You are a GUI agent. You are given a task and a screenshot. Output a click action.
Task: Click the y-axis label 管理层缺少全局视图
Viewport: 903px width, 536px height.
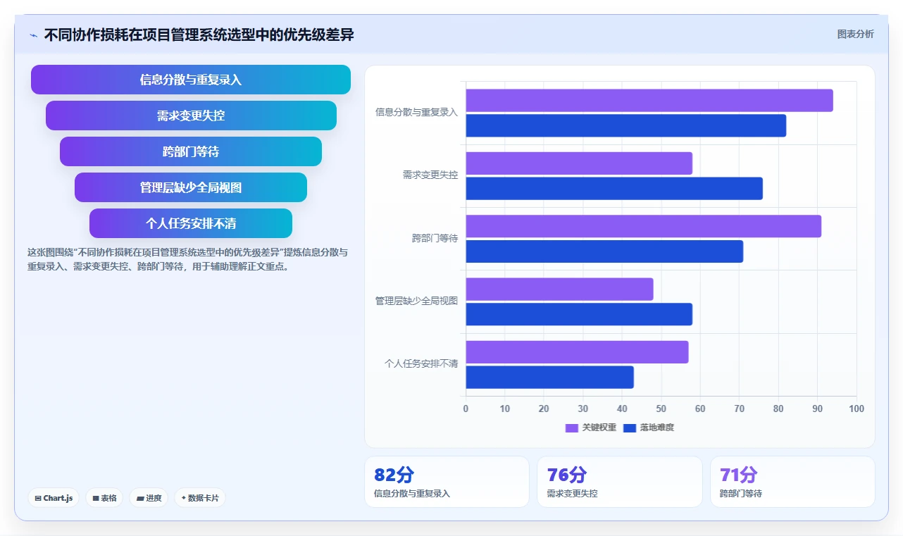coord(416,301)
